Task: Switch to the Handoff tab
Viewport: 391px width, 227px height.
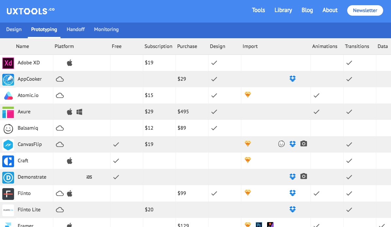Action: pos(76,29)
